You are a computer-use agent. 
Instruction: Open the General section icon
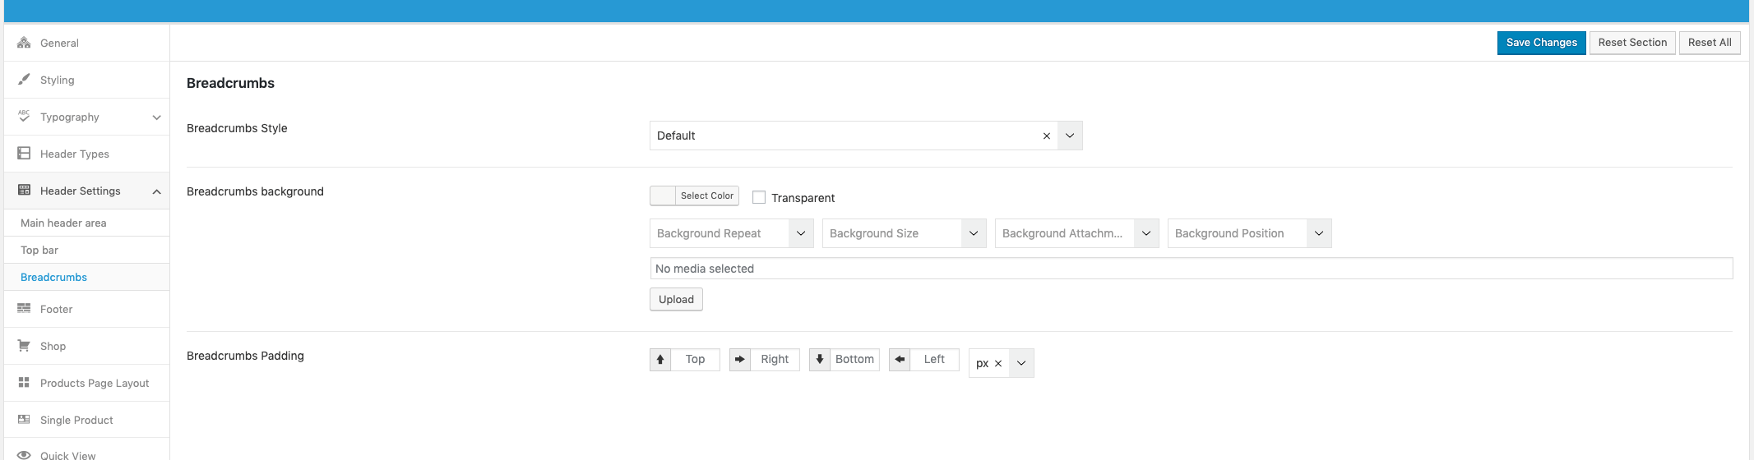click(24, 43)
